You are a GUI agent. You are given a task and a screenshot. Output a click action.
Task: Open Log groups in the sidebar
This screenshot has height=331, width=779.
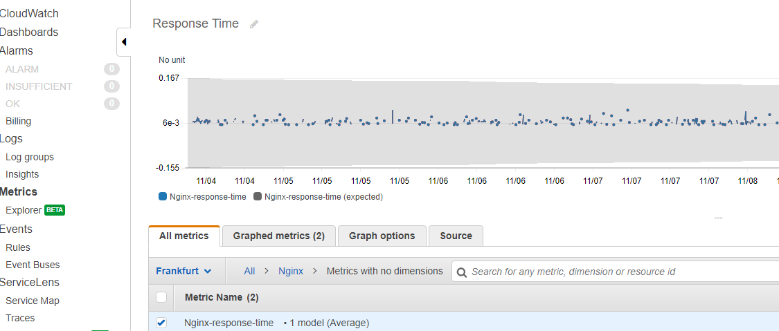30,157
